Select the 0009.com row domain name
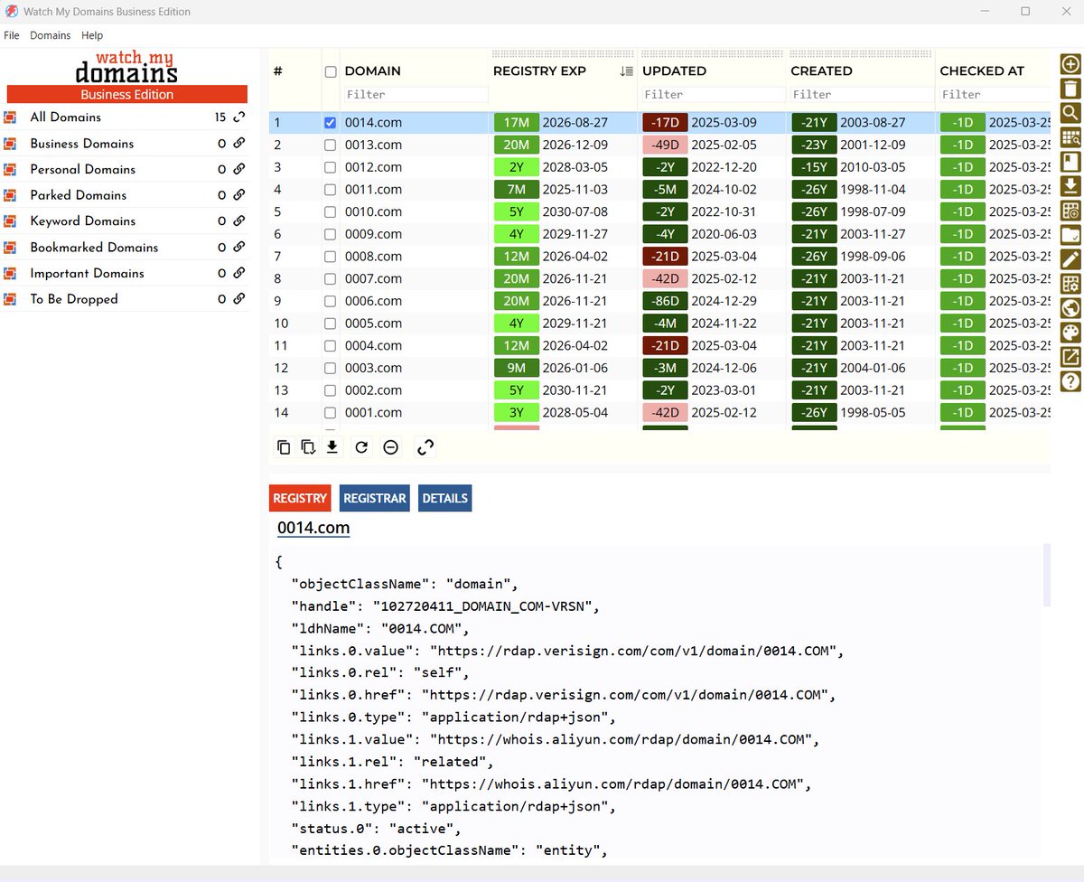This screenshot has width=1084, height=882. pyautogui.click(x=373, y=234)
